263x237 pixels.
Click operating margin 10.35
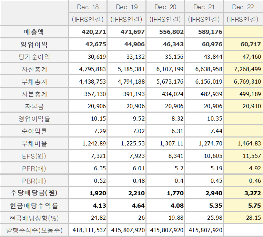point(215,118)
